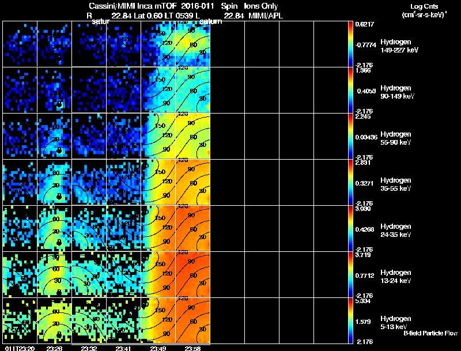Screen dimensions: 461x351
Task: Click the '23:26' time axis label
Action: tap(54, 349)
